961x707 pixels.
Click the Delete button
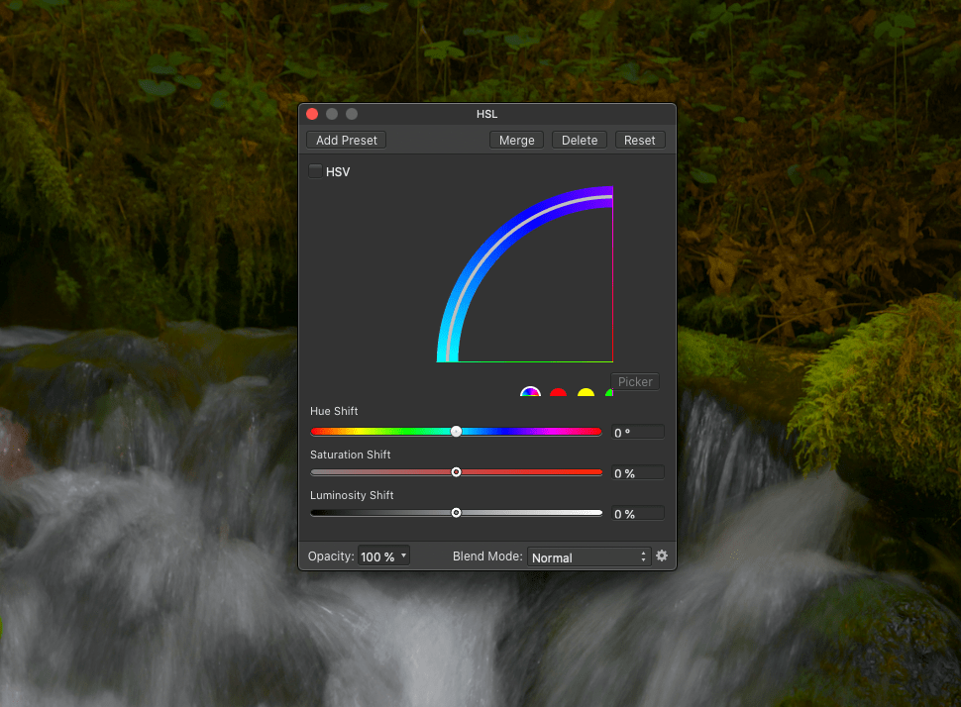tap(580, 141)
